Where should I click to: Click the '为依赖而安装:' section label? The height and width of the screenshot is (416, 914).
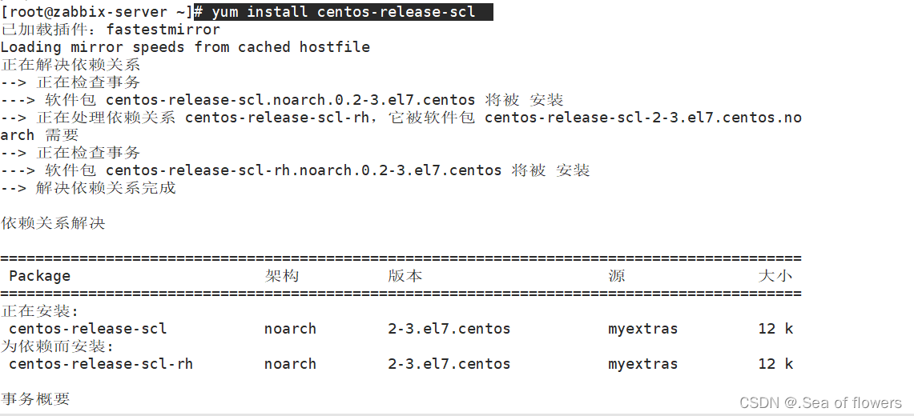point(58,346)
